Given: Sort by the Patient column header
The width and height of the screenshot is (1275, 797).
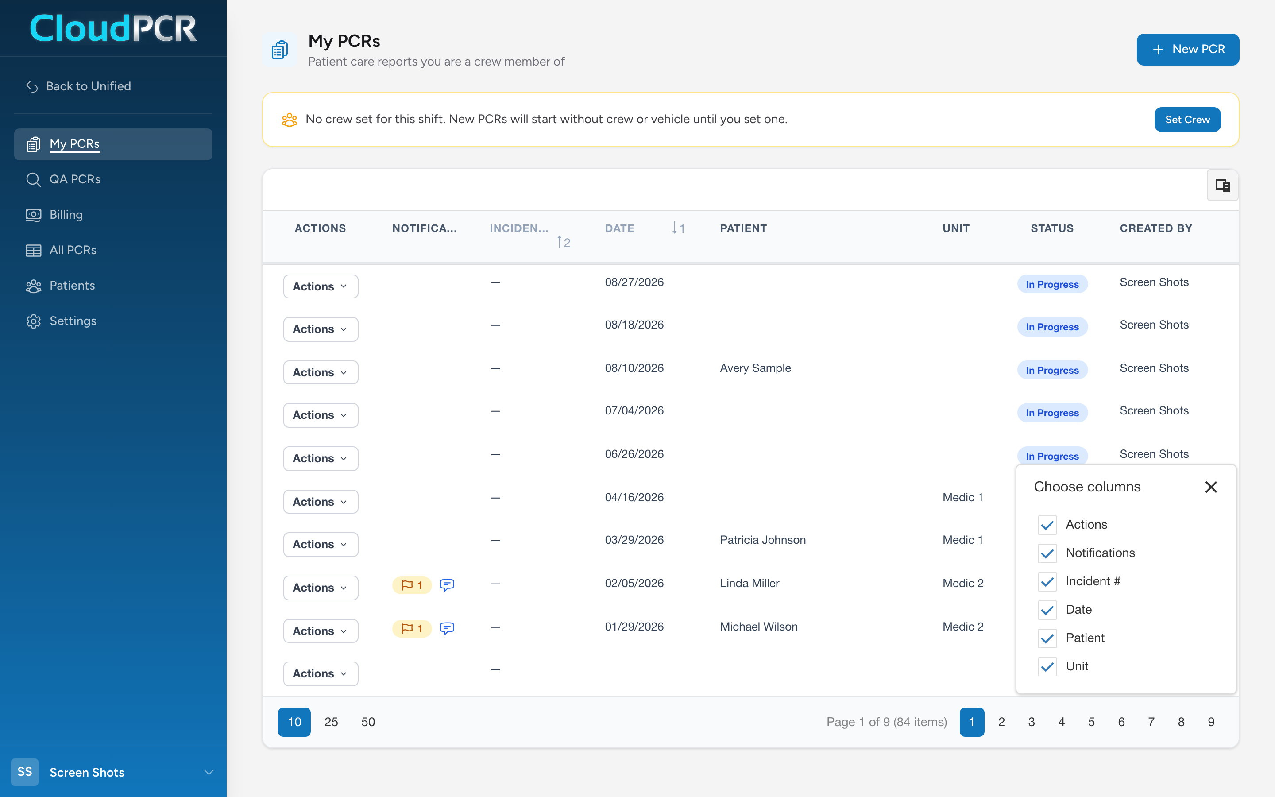Looking at the screenshot, I should point(743,228).
